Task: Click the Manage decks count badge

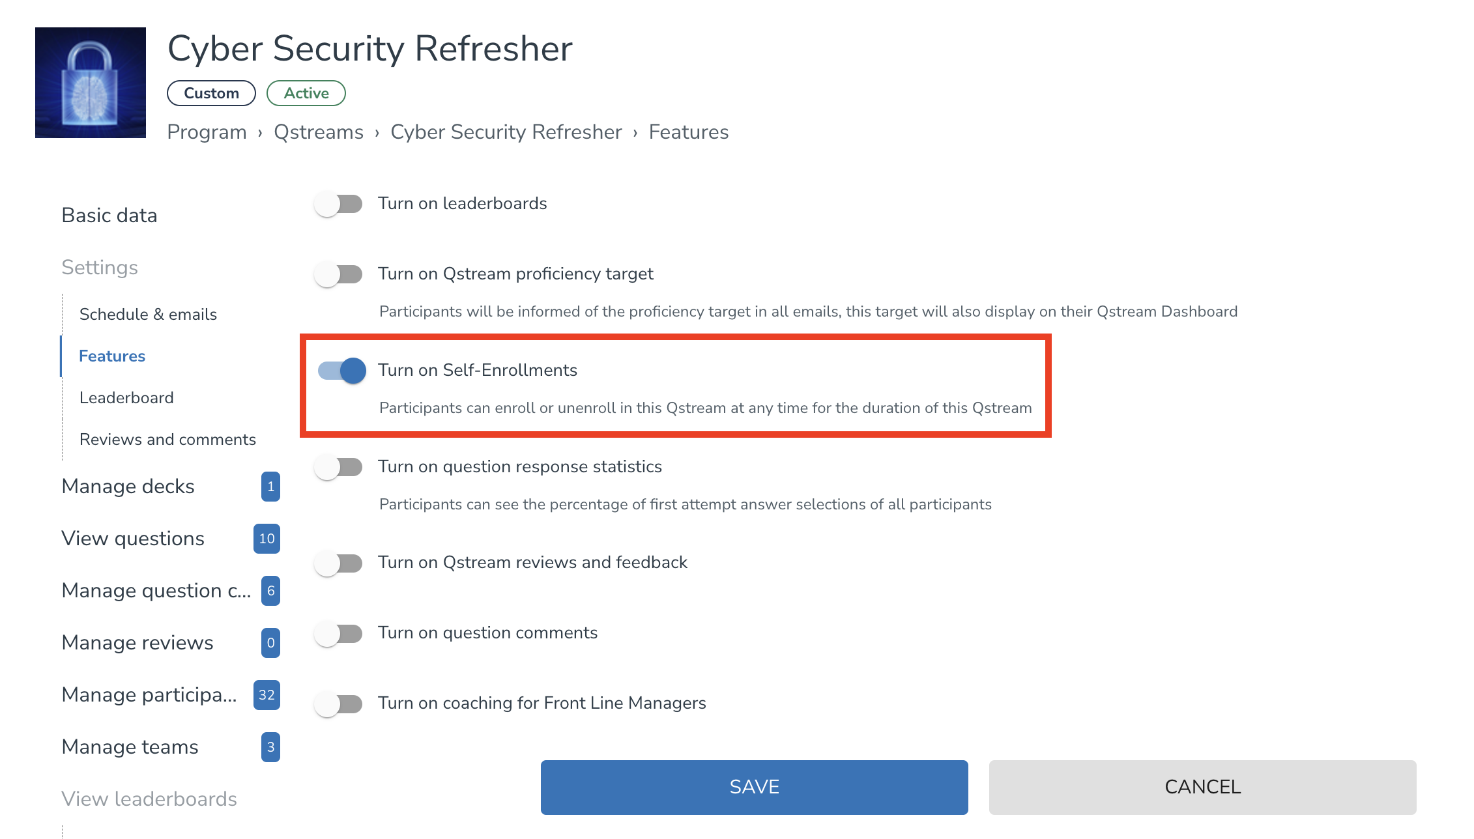Action: [270, 487]
